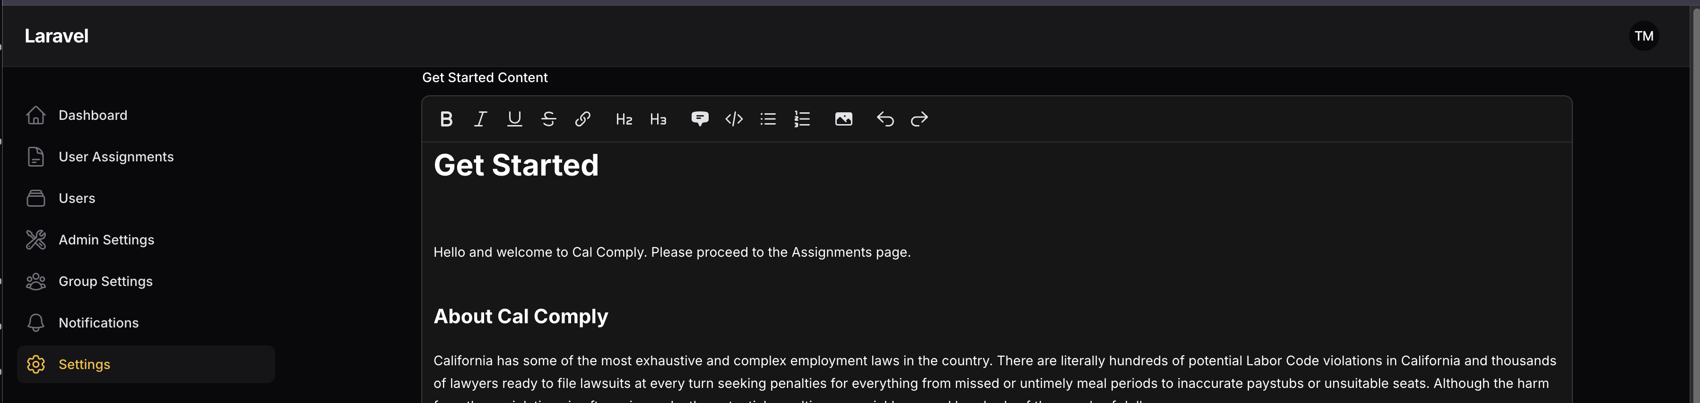Screen dimensions: 1700x403
Task: Click the Users sidebar icon
Action: (x=35, y=198)
